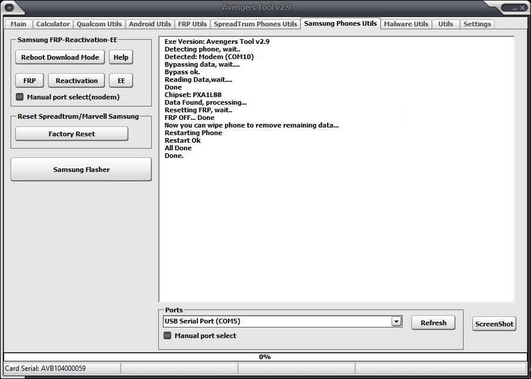Click log line 'Exe Version: Avengers Tool v2.9'

[217, 42]
